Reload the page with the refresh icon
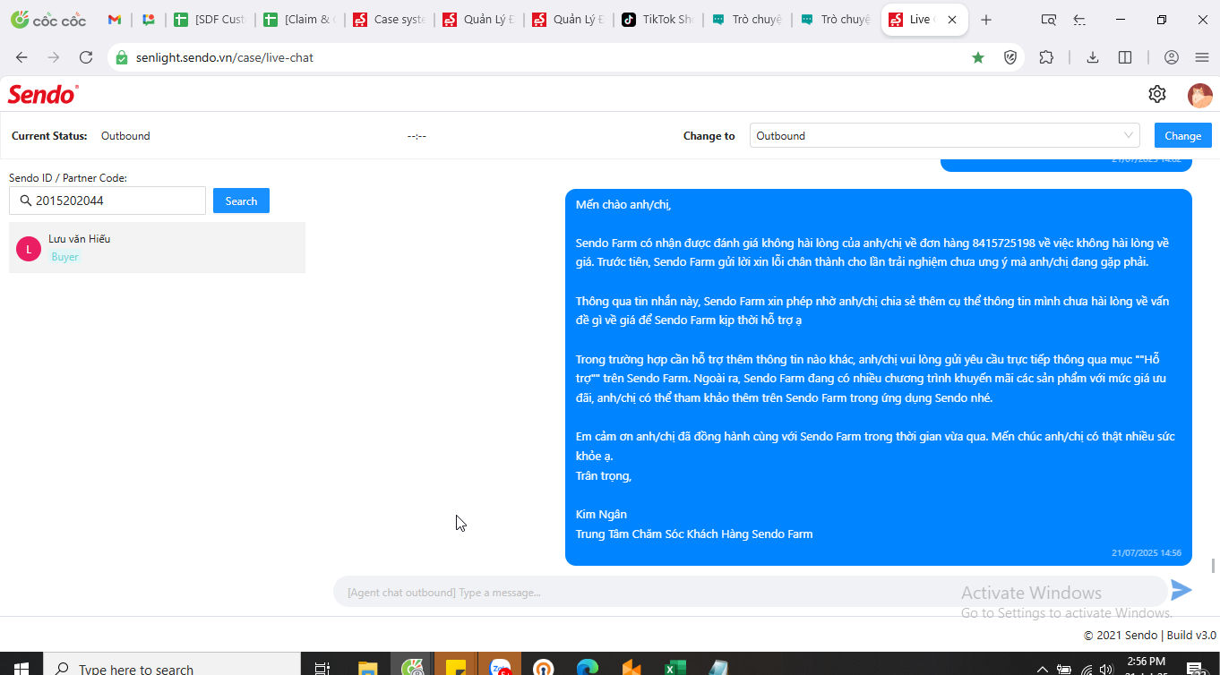The height and width of the screenshot is (675, 1220). (86, 57)
